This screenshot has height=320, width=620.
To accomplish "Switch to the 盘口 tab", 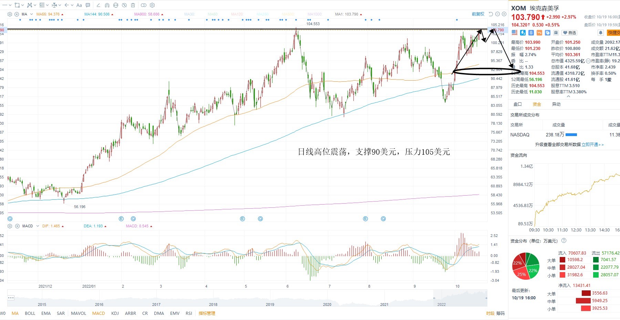I will [518, 104].
